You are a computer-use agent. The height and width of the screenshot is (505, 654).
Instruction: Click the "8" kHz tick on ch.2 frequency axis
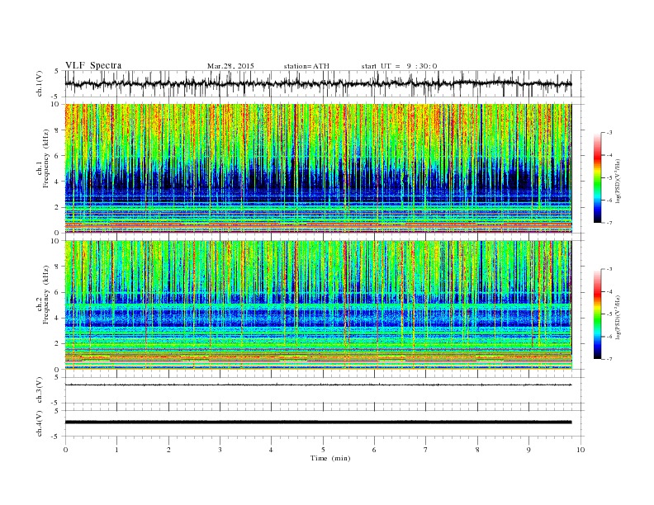pyautogui.click(x=58, y=267)
